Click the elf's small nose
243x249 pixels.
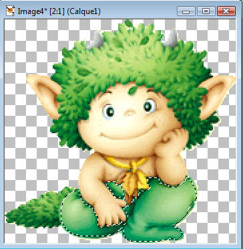click(x=130, y=113)
